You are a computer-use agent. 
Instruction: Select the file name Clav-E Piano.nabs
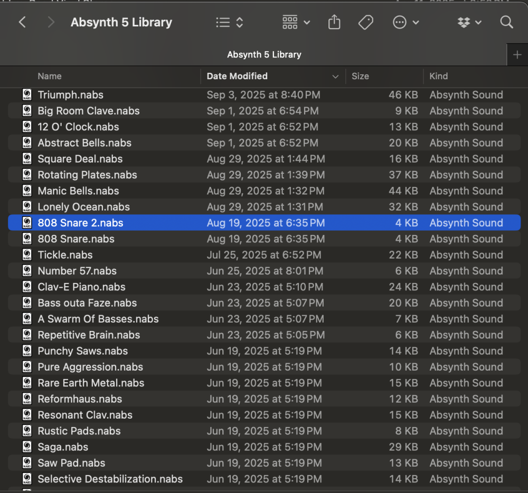click(x=81, y=287)
